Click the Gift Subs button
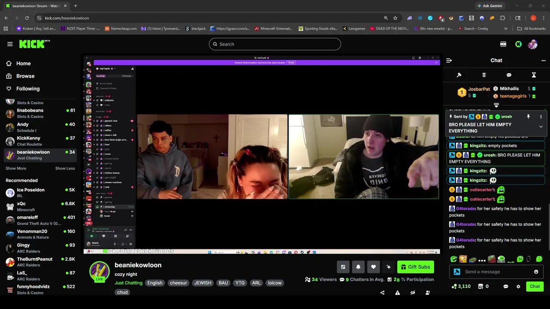 pyautogui.click(x=415, y=267)
